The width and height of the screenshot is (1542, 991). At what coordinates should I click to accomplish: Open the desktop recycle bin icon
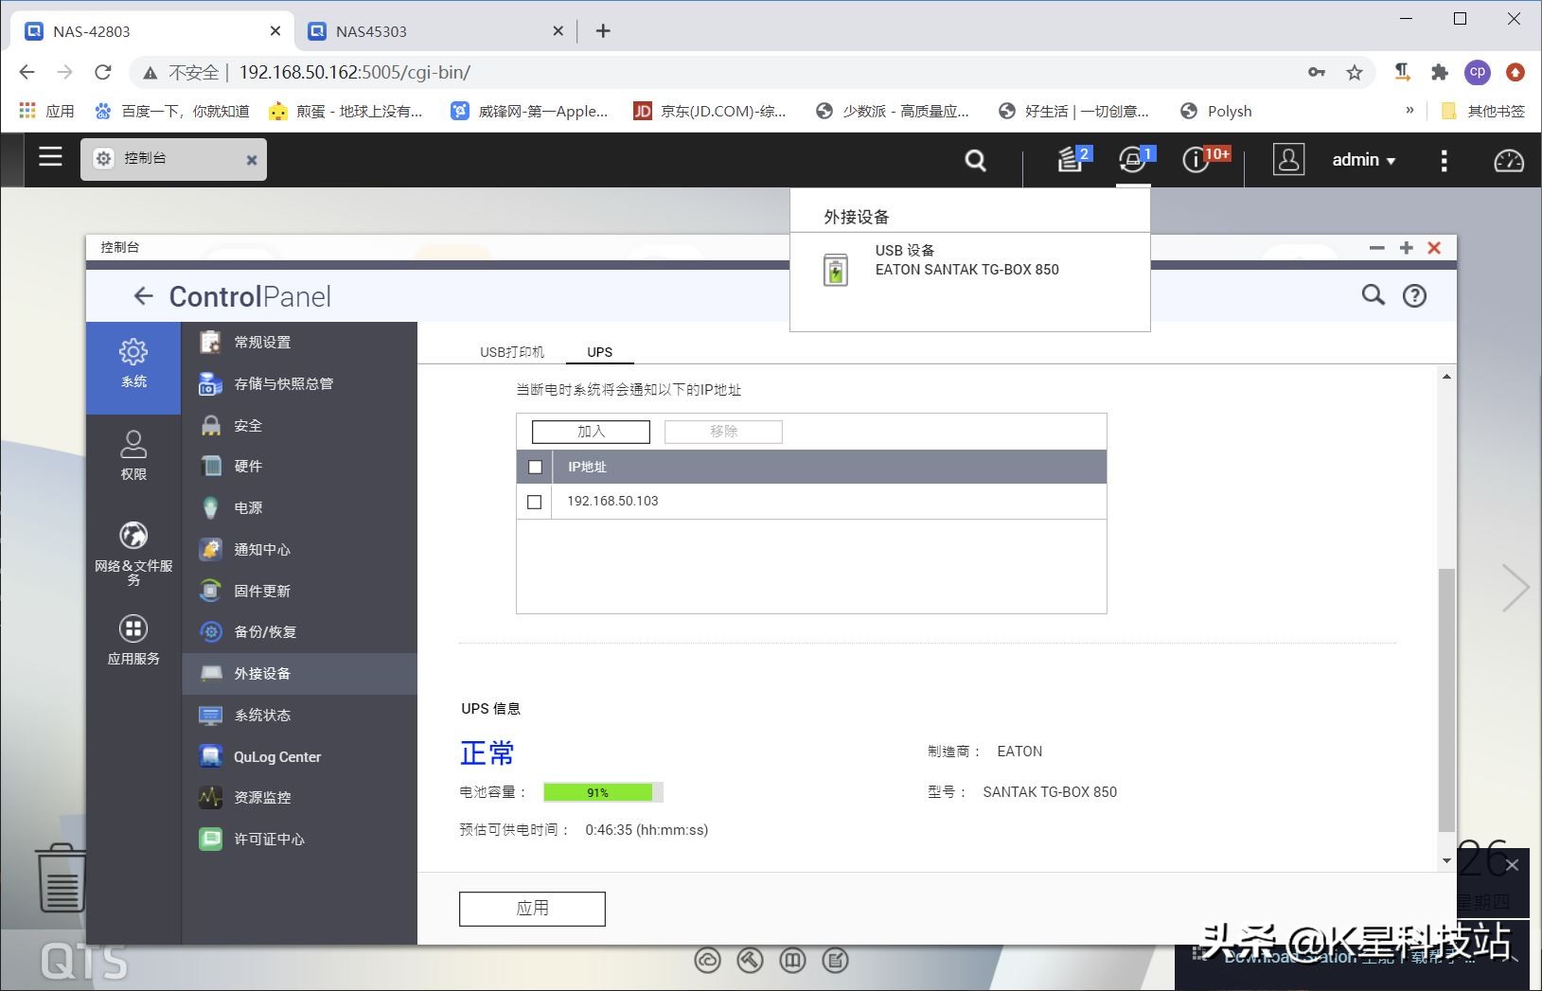point(62,877)
